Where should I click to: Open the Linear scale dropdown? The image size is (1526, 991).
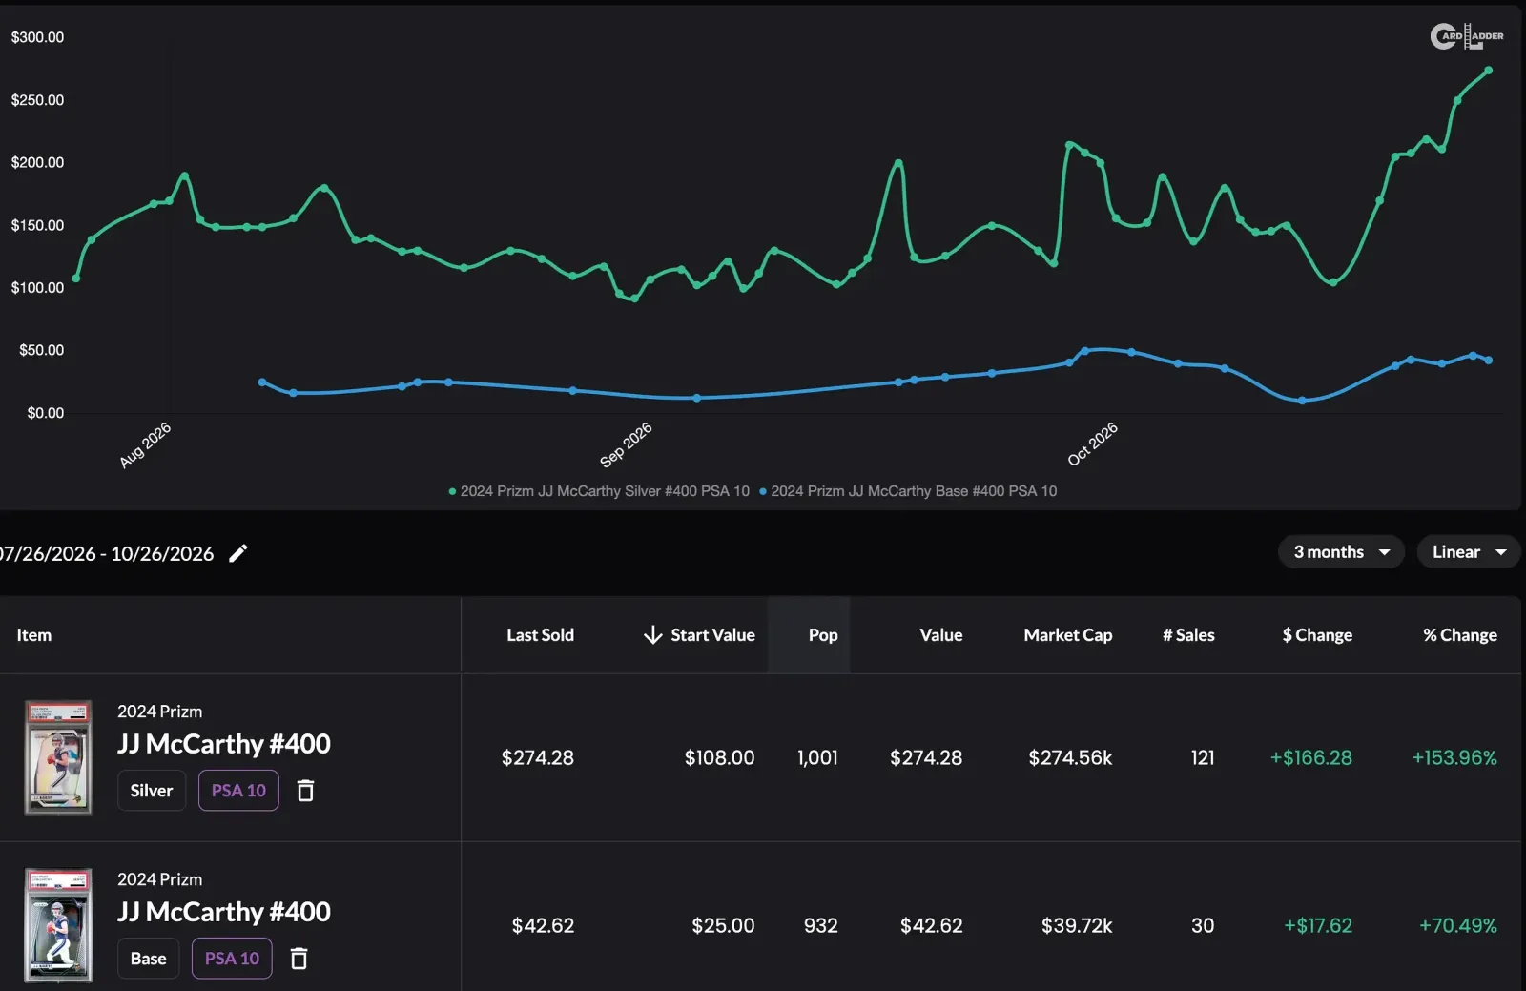coord(1469,552)
